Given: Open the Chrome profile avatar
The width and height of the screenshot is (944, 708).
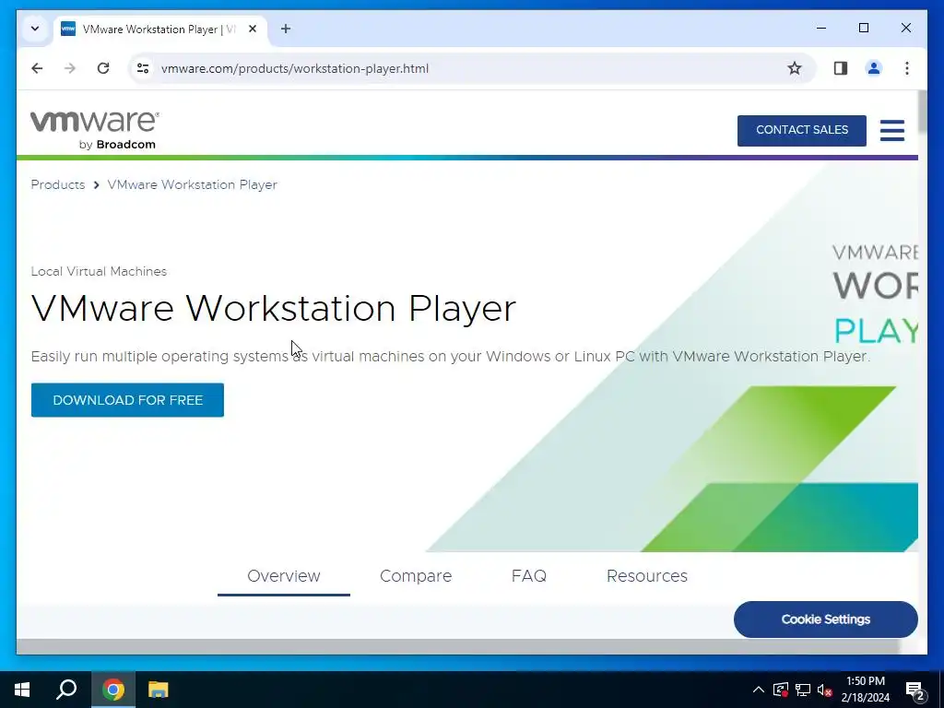Looking at the screenshot, I should click(x=874, y=68).
